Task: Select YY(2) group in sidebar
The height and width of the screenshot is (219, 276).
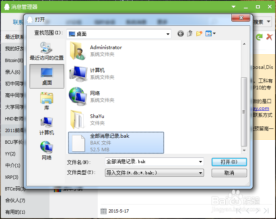Action: [10, 154]
